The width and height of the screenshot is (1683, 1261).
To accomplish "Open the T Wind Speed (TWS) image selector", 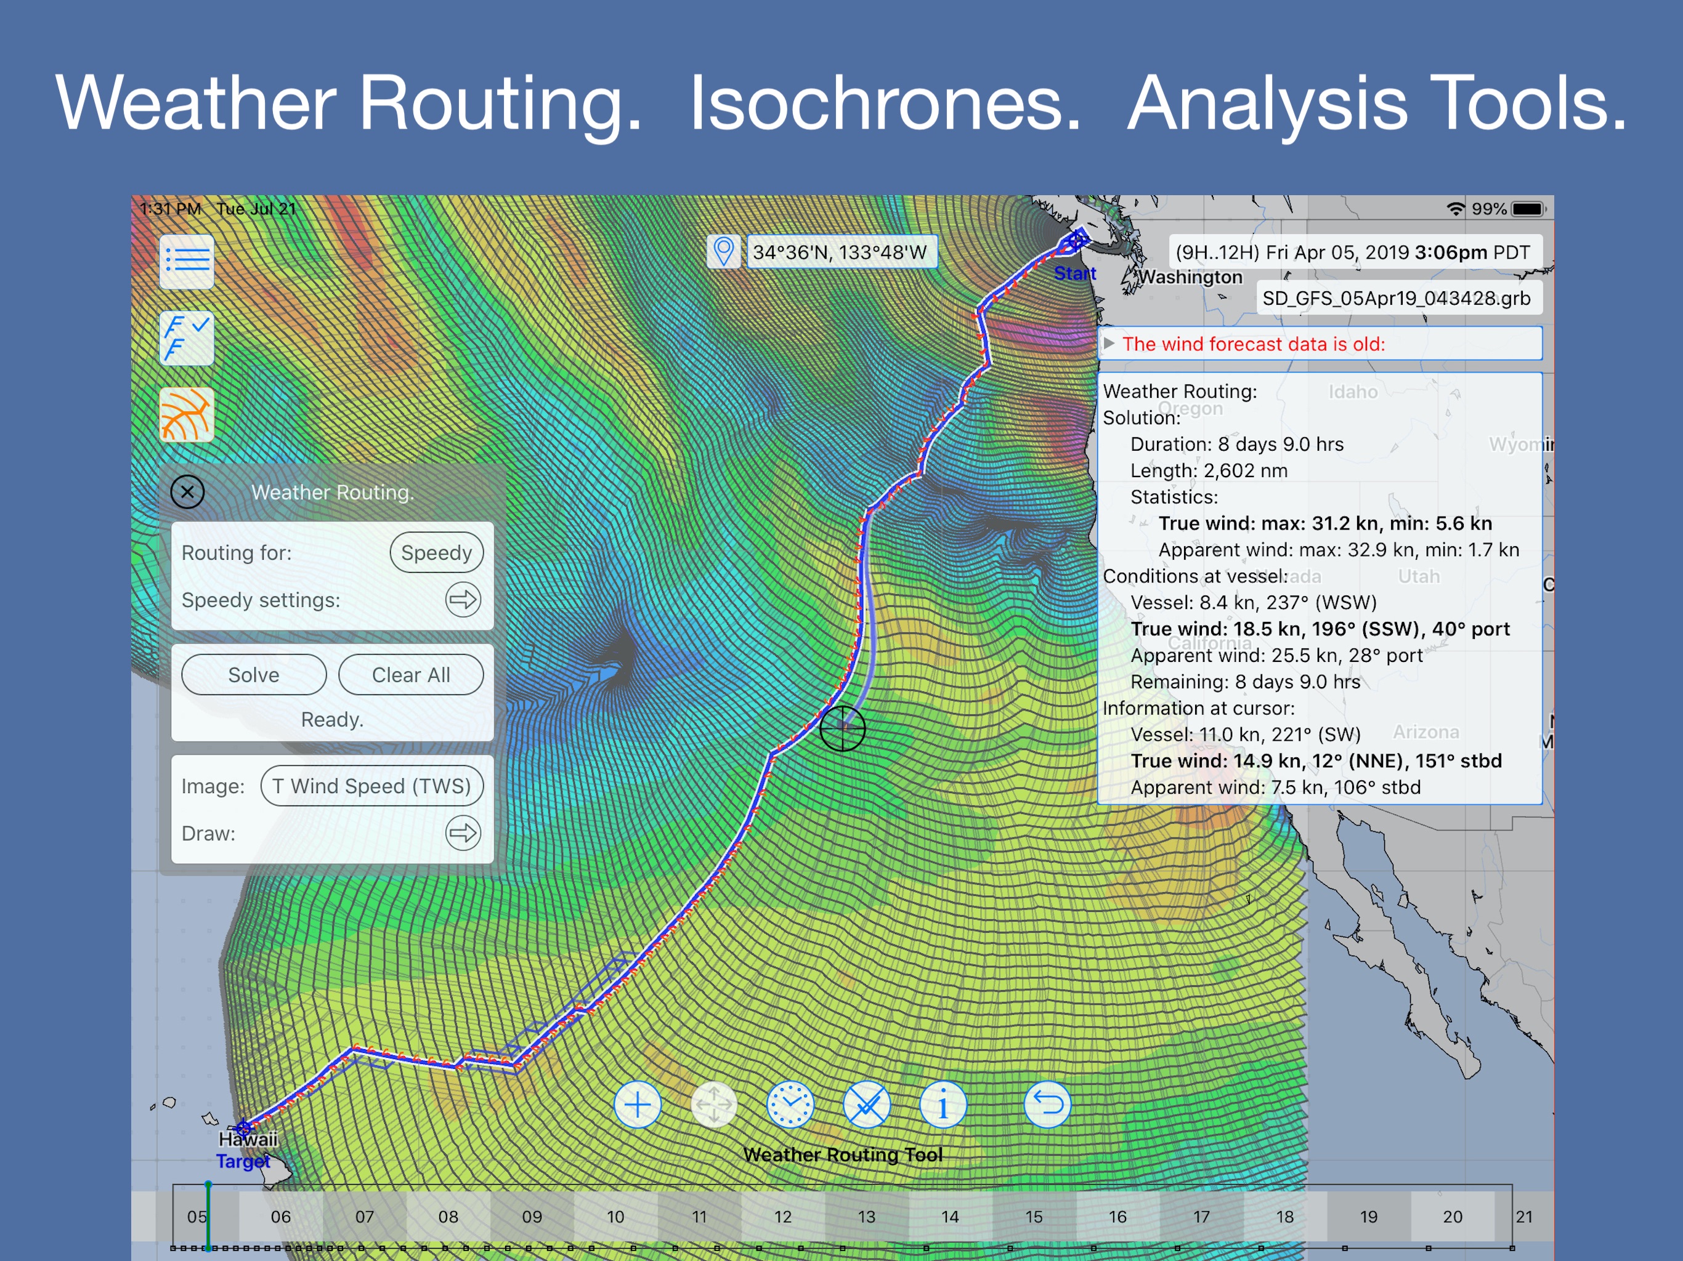I will 372,786.
